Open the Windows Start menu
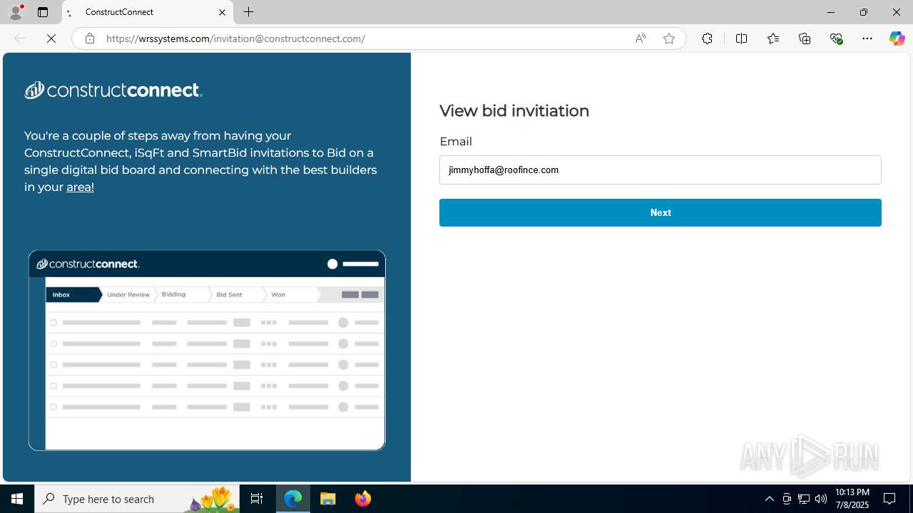 (x=17, y=499)
